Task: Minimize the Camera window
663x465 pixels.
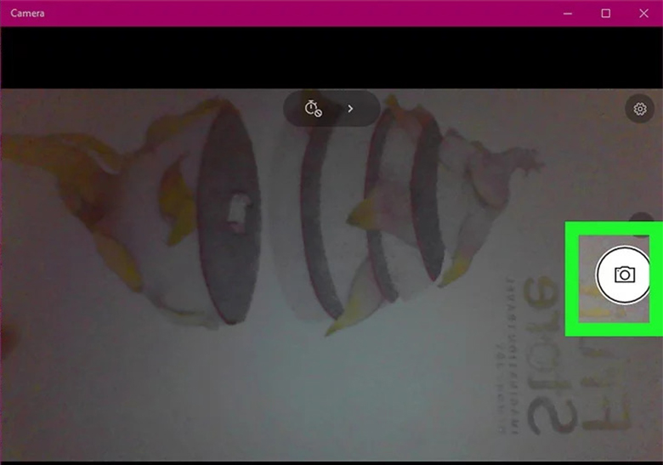Action: click(567, 14)
